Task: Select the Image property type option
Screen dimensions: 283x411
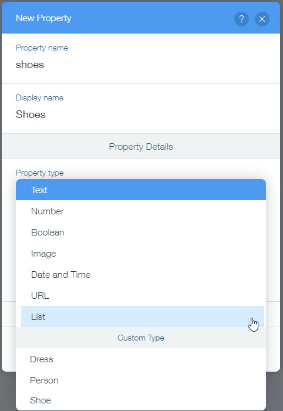Action: click(141, 254)
